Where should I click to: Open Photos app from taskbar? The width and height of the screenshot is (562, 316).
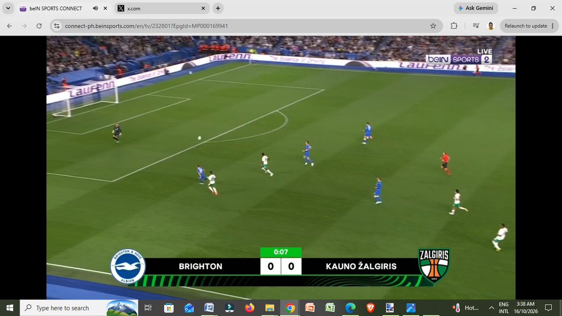tap(411, 308)
